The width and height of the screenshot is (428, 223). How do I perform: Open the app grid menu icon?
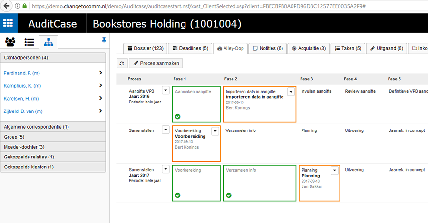8,23
